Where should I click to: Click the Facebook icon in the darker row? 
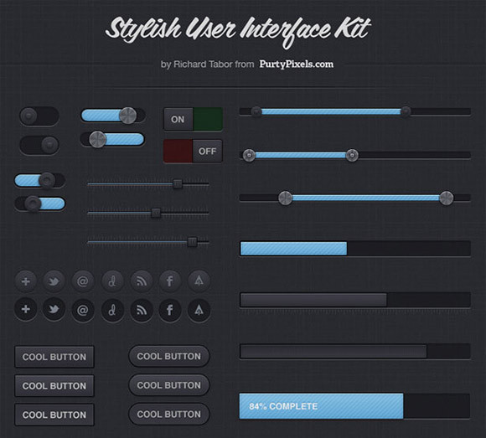click(x=170, y=310)
